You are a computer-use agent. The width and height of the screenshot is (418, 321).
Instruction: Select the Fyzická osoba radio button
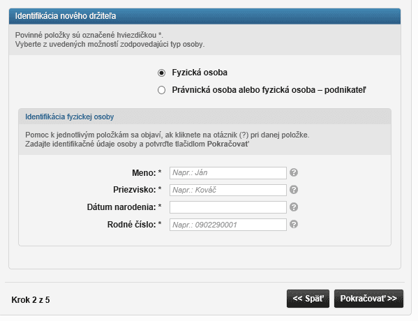(161, 73)
